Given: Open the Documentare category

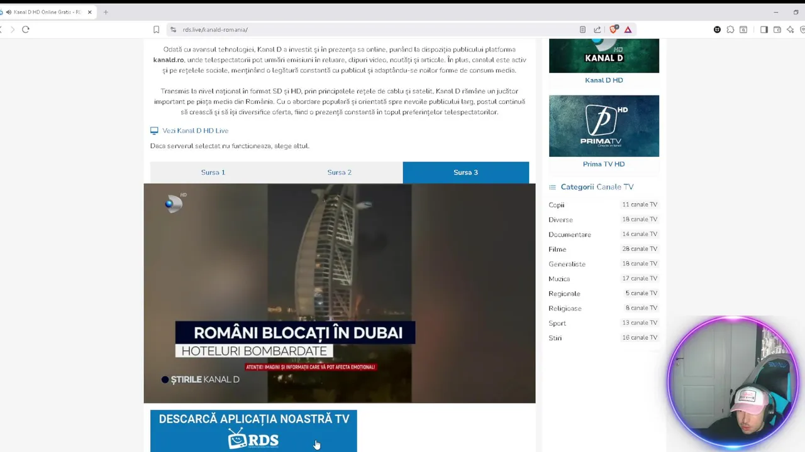Looking at the screenshot, I should pos(570,235).
